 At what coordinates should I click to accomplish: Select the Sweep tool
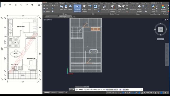pyautogui.click(x=46, y=11)
